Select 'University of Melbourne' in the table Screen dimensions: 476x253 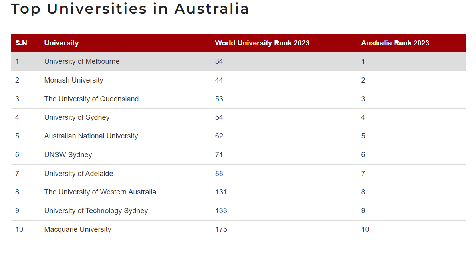click(x=82, y=61)
